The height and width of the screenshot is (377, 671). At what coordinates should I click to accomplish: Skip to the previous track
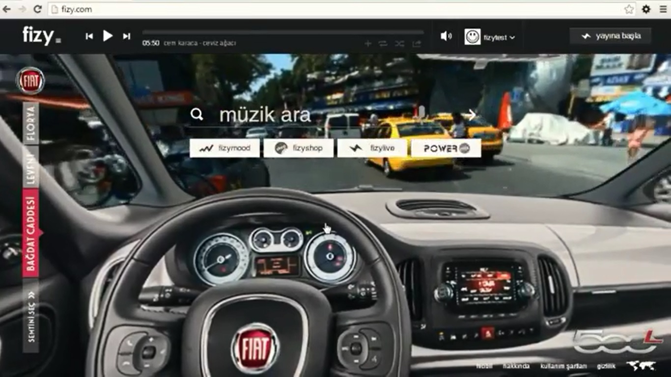(x=89, y=36)
